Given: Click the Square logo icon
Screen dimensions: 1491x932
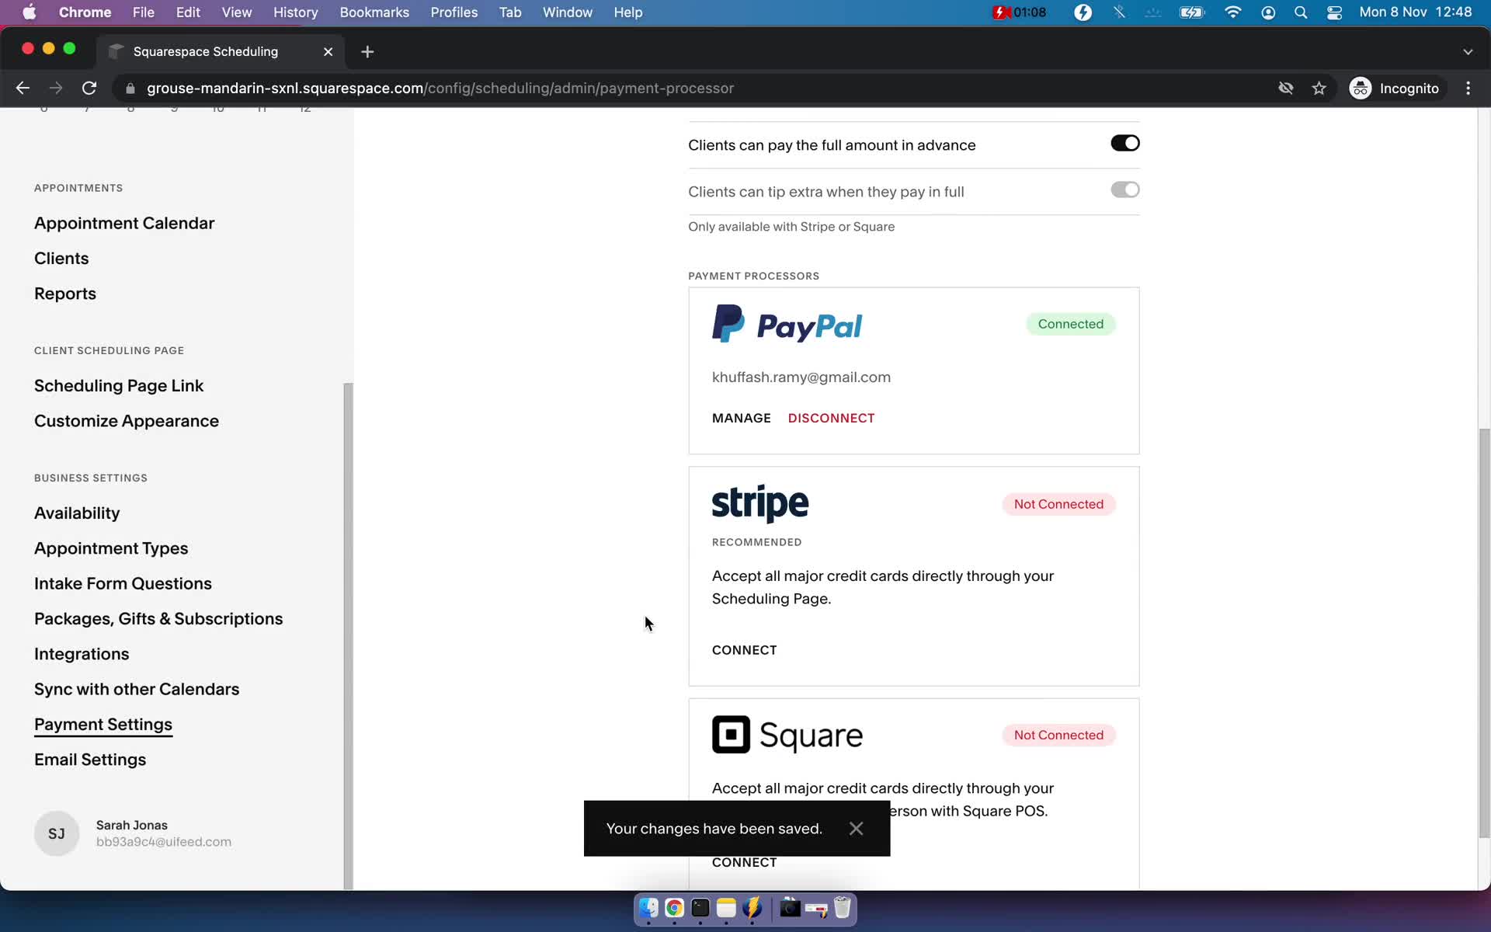Looking at the screenshot, I should (730, 735).
